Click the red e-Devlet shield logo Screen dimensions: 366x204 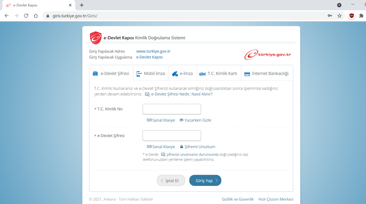96,38
